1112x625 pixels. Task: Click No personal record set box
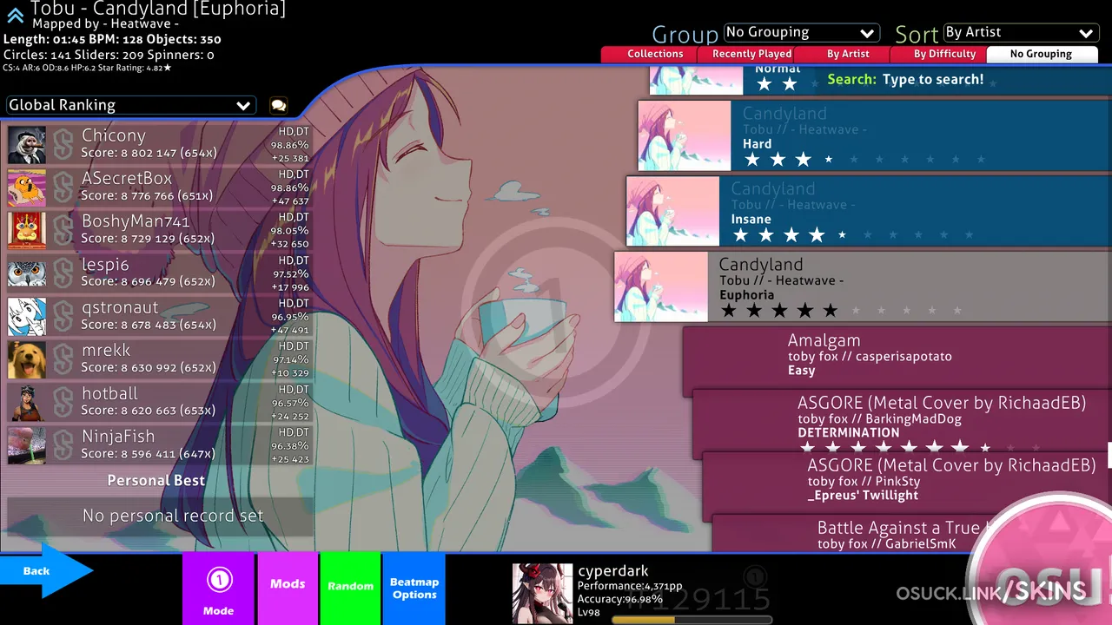point(160,516)
